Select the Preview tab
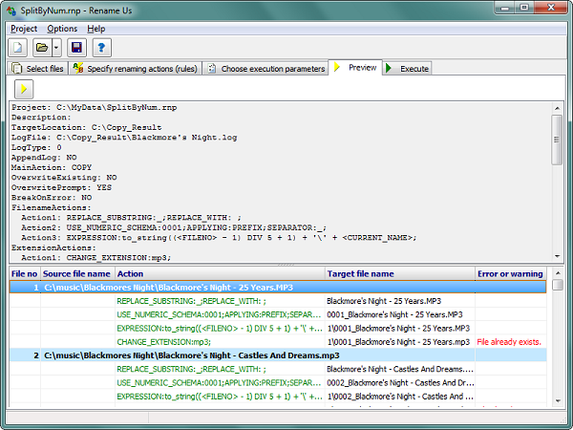Image resolution: width=573 pixels, height=430 pixels. (355, 68)
